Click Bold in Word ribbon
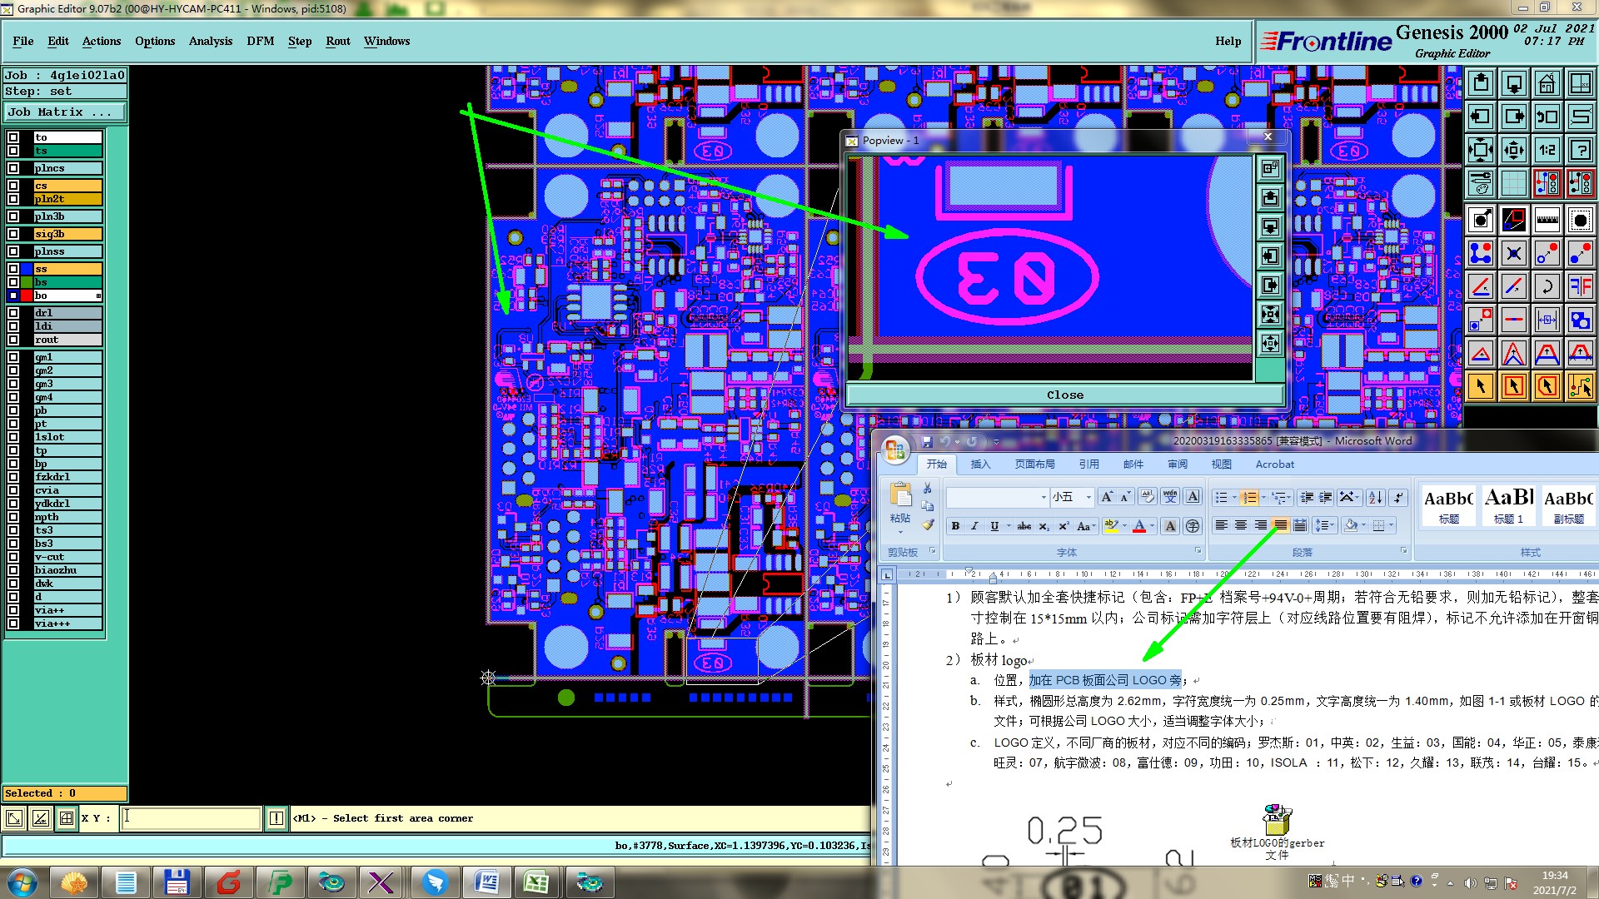 tap(955, 526)
